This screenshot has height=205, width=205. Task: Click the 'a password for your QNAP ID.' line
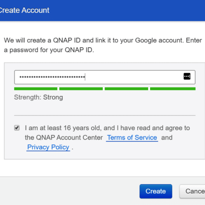(49, 50)
